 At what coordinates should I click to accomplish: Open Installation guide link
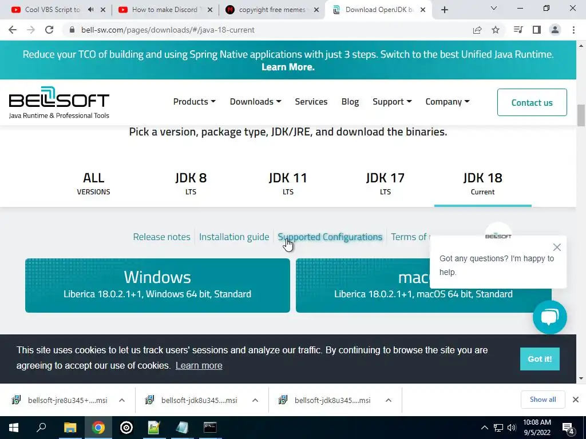pos(234,237)
